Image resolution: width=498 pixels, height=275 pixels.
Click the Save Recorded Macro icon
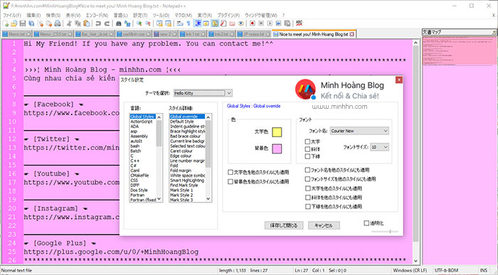[x=287, y=23]
